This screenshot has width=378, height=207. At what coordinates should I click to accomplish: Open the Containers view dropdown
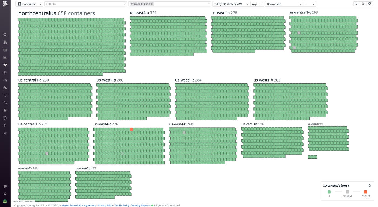pos(29,4)
